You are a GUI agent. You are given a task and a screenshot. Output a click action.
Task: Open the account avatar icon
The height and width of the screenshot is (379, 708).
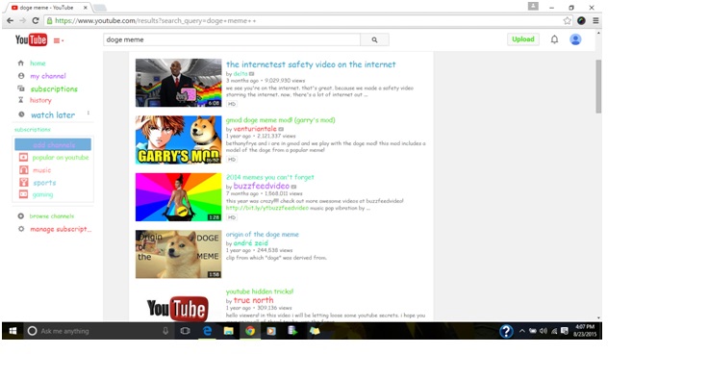[575, 39]
